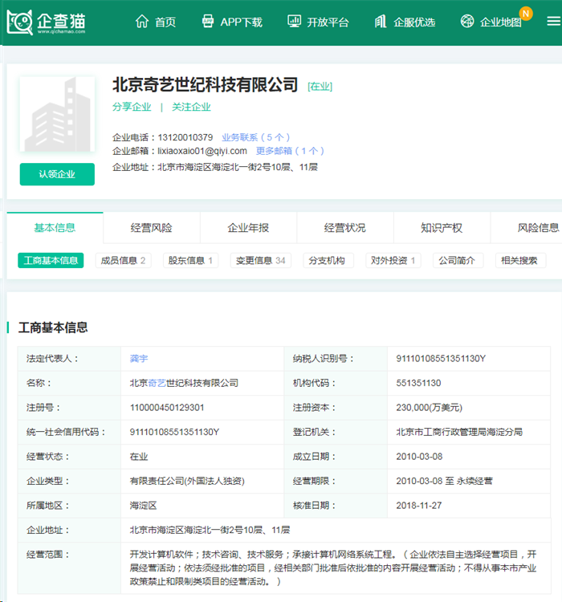Go to 首页 home icon
Image resolution: width=562 pixels, height=602 pixels.
pos(142,22)
